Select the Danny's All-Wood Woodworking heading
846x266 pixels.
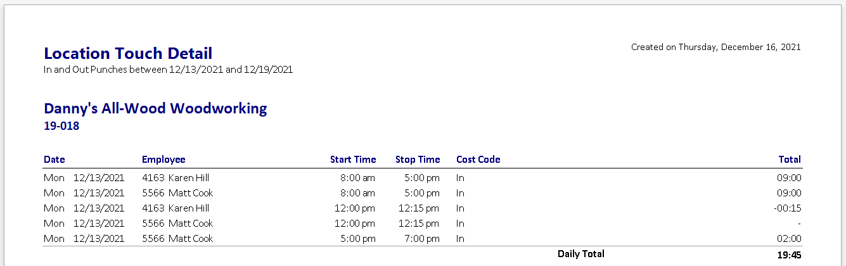[x=155, y=108]
